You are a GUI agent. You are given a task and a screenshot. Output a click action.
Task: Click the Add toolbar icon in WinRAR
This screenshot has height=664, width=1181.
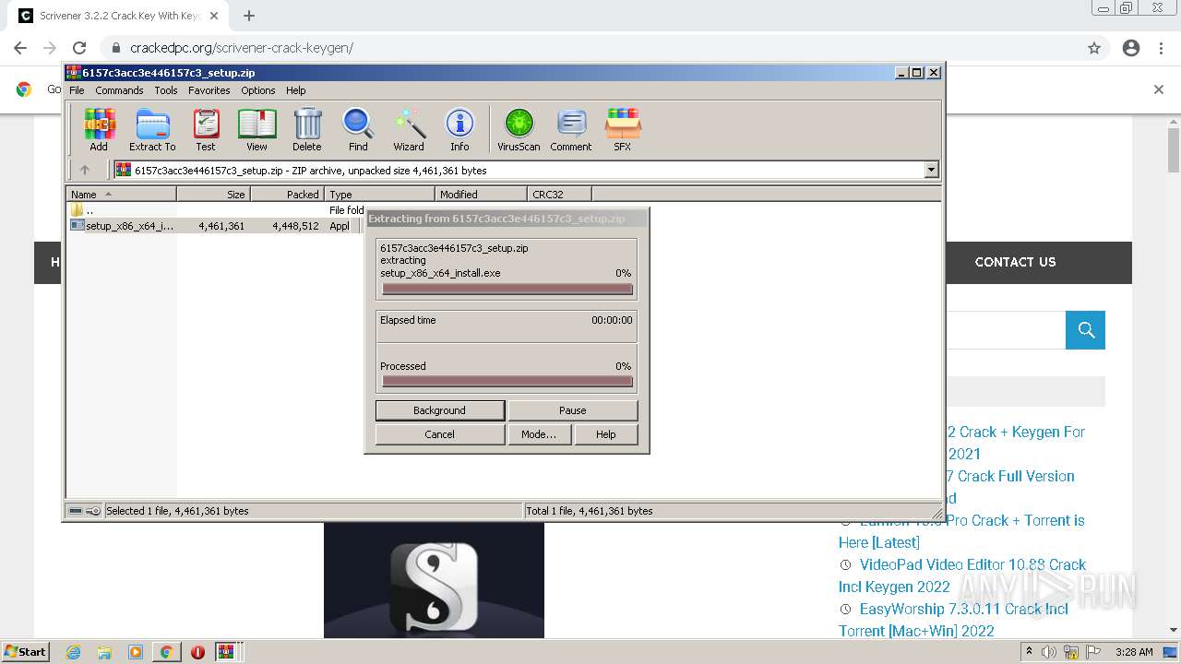pyautogui.click(x=99, y=129)
